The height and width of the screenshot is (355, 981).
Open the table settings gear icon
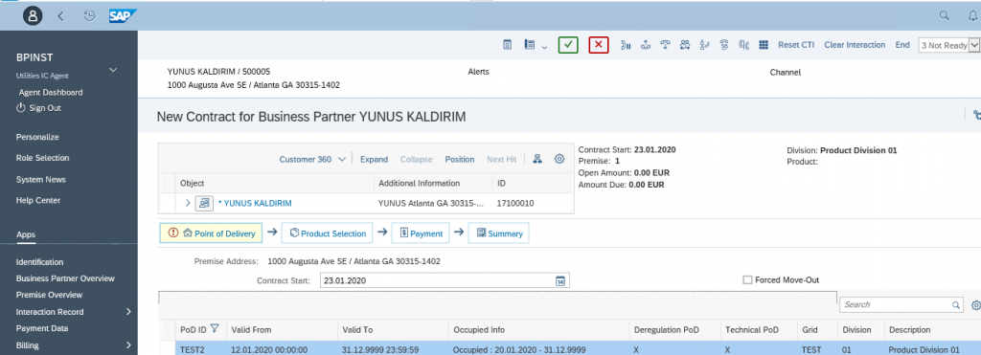[975, 305]
